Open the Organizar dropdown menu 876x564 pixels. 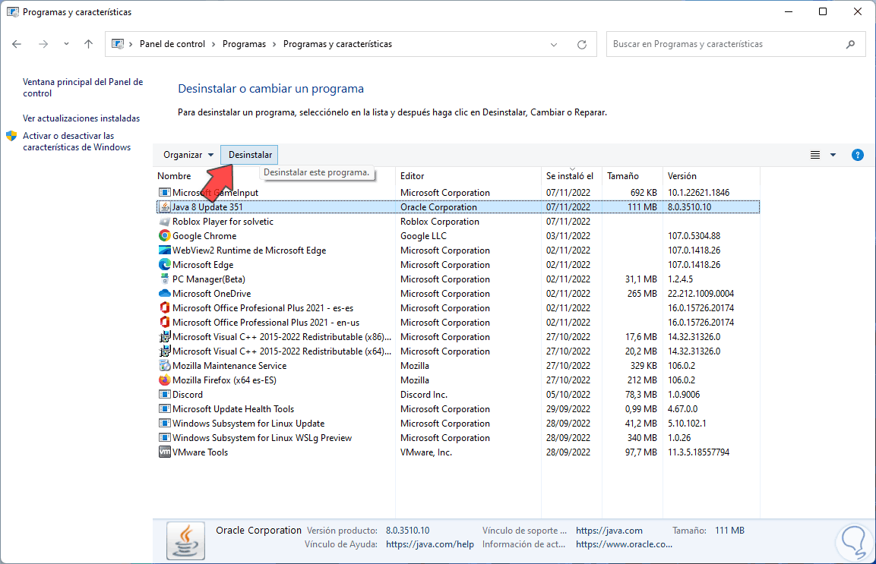pyautogui.click(x=188, y=155)
